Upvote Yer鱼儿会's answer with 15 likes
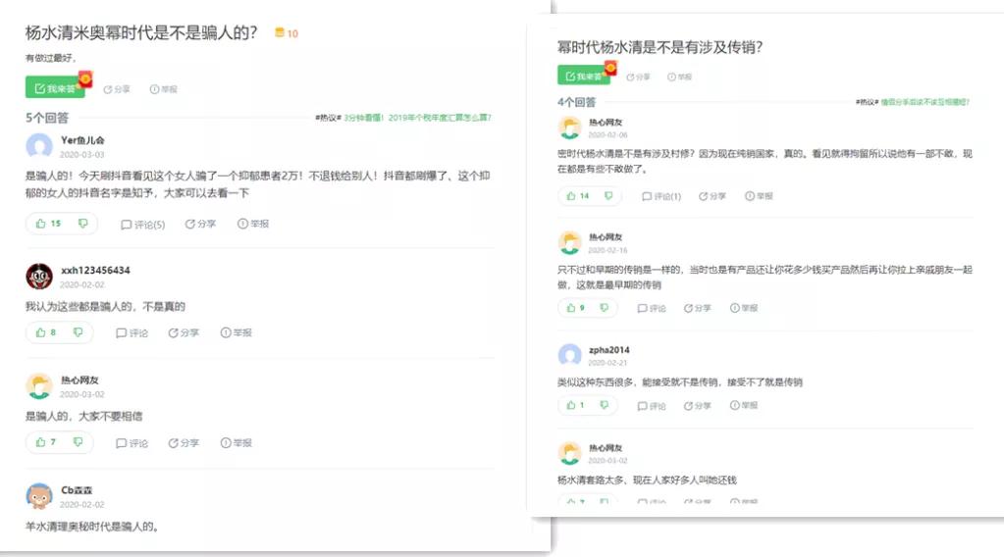1004x557 pixels. [48, 224]
